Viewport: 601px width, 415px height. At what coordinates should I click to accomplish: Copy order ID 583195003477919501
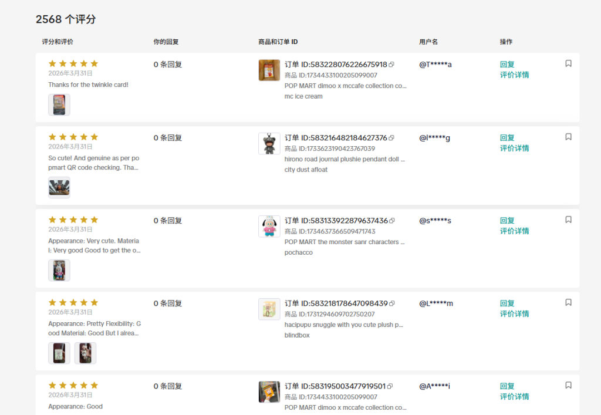click(390, 386)
